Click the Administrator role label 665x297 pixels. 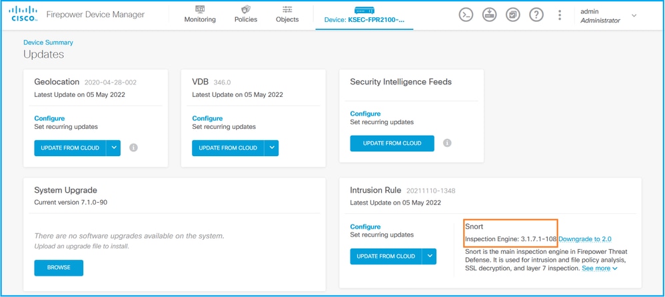pos(600,21)
